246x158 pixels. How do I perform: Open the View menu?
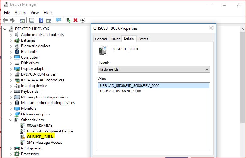tap(35, 12)
